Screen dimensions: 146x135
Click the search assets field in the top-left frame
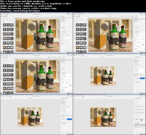pyautogui.click(x=8, y=18)
